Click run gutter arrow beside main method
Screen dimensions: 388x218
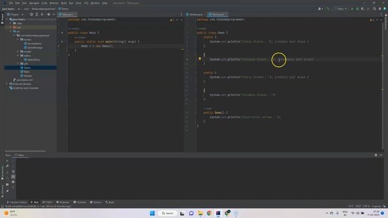(x=62, y=42)
